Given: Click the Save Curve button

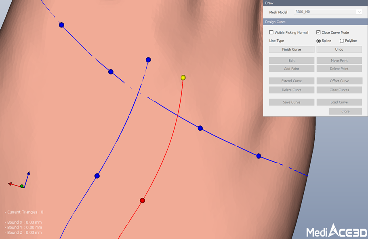Looking at the screenshot, I should point(292,102).
